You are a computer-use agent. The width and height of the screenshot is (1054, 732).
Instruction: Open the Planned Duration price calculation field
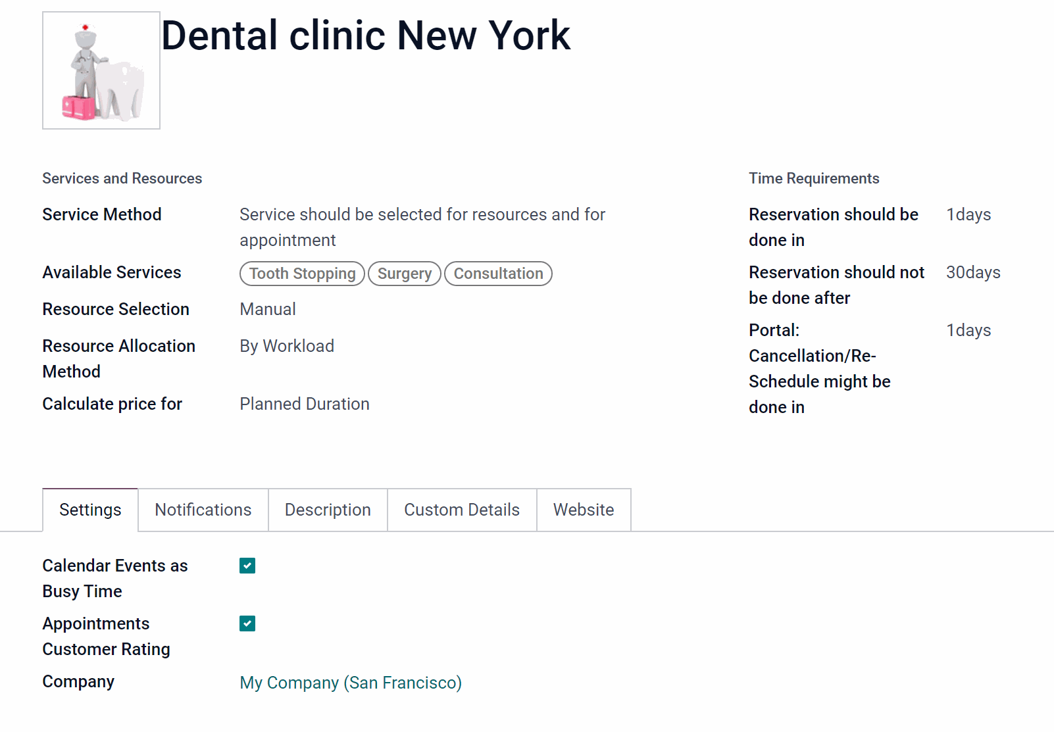pyautogui.click(x=305, y=404)
